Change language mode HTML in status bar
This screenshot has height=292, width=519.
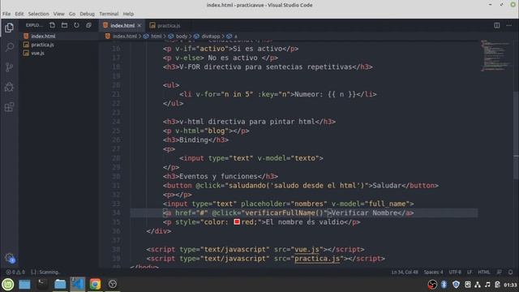pyautogui.click(x=483, y=273)
